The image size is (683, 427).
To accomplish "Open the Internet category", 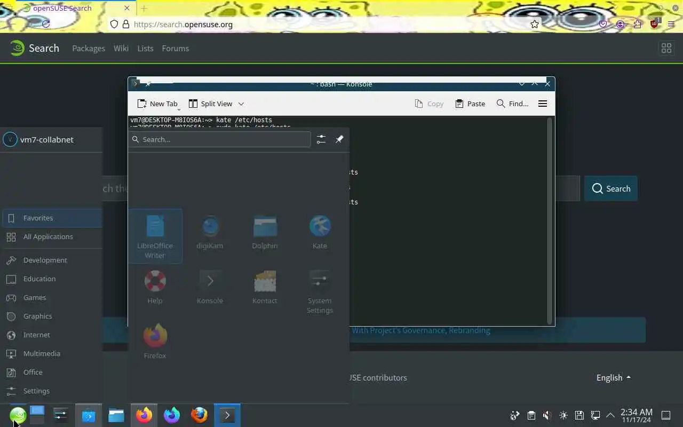I will click(x=52, y=335).
